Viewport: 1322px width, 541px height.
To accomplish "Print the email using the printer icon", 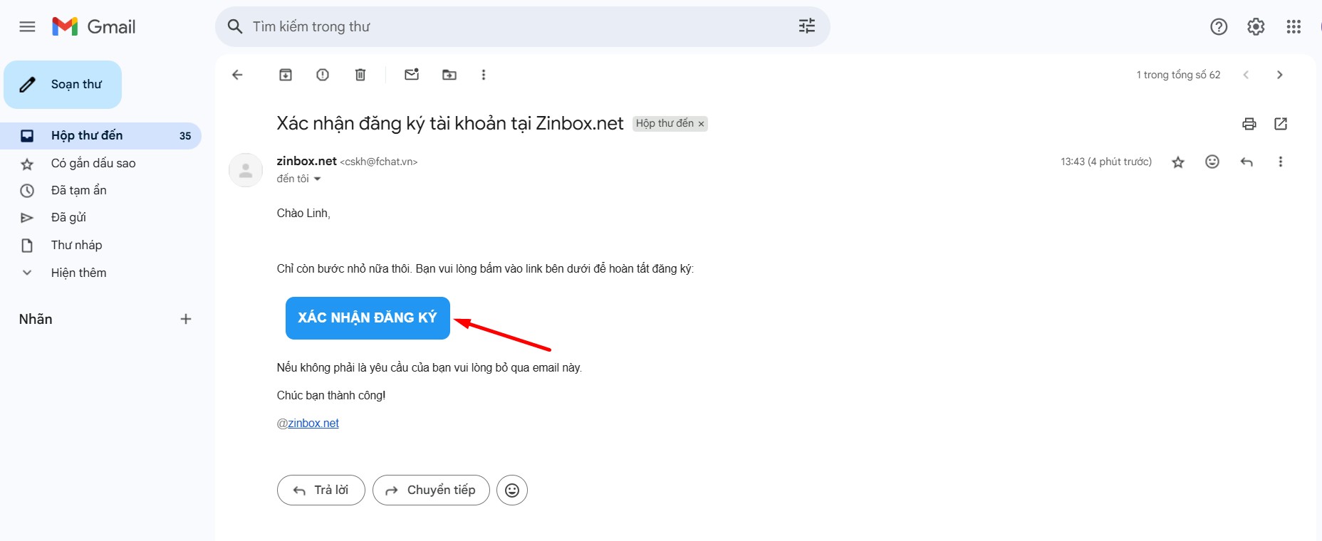I will [1249, 124].
